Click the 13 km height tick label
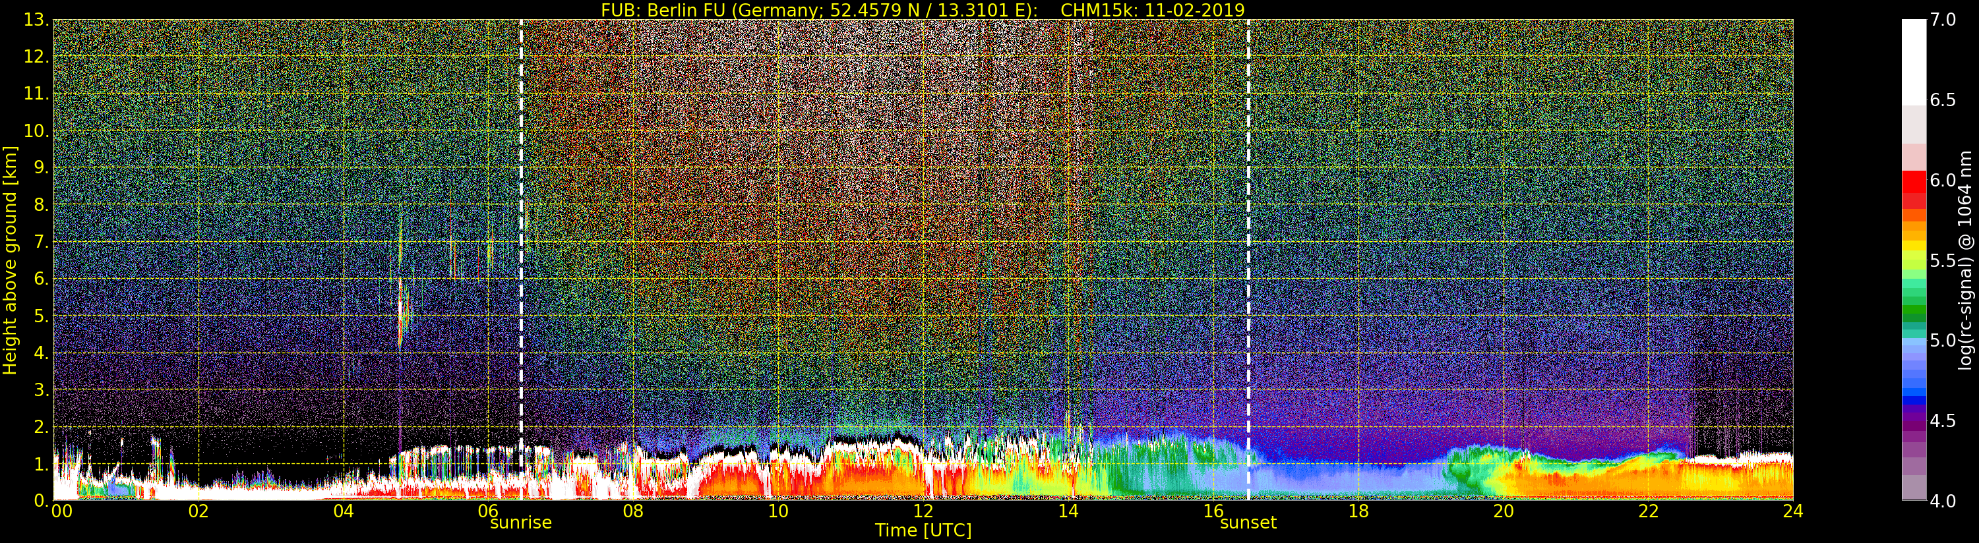 coord(36,20)
